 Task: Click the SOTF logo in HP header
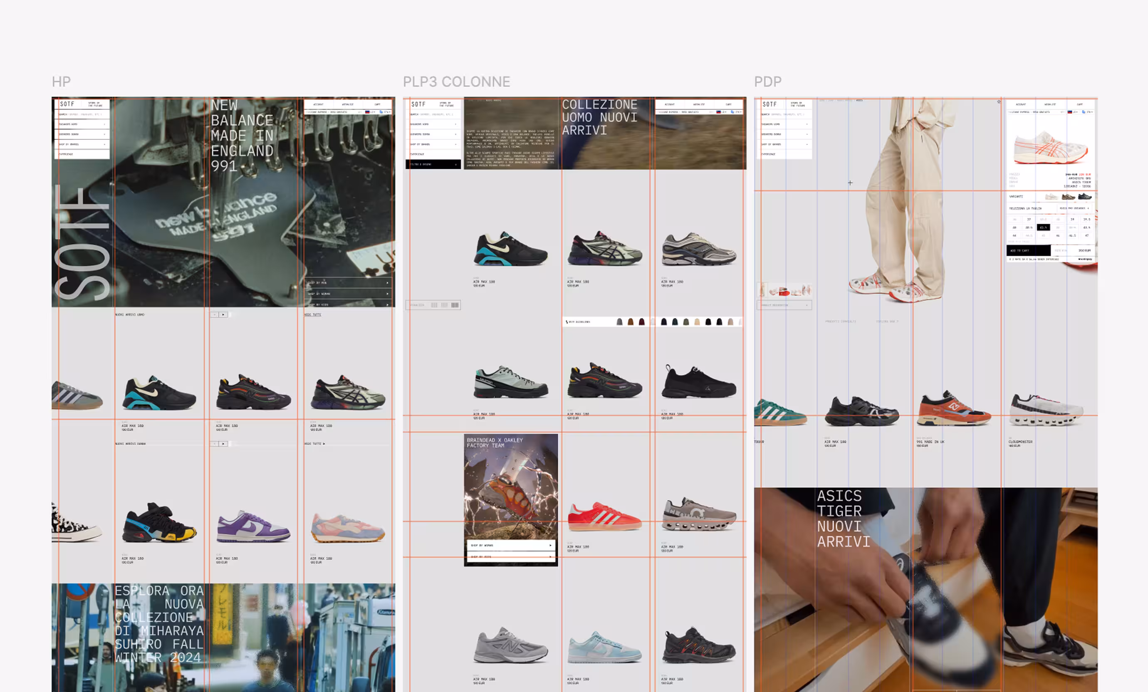(67, 104)
